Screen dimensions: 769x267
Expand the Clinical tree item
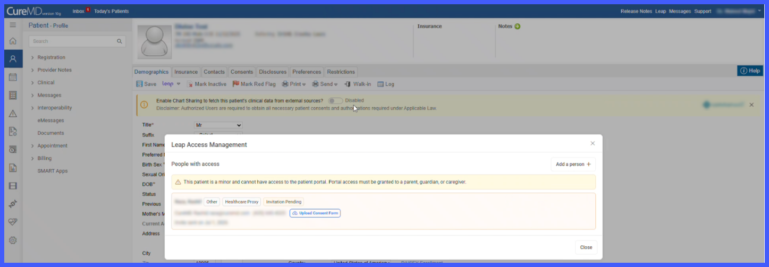[32, 83]
